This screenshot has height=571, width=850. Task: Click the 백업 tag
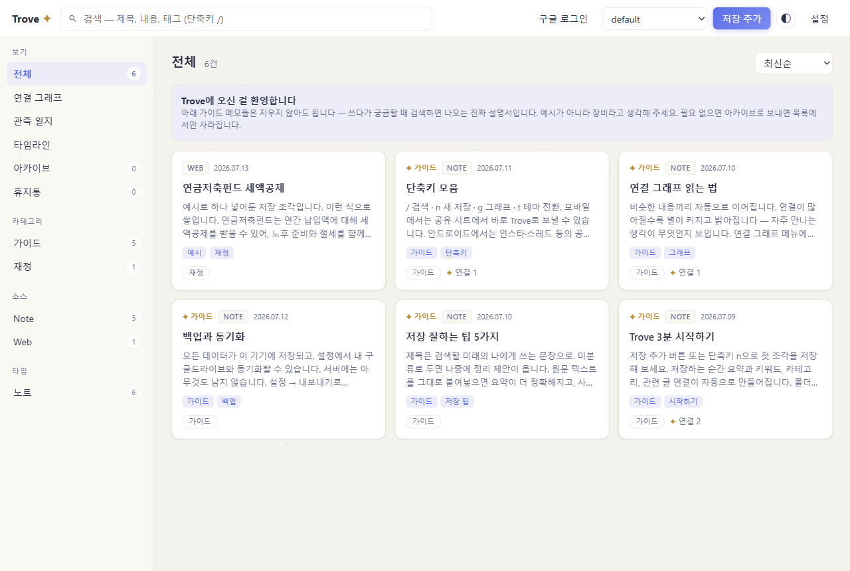point(229,402)
